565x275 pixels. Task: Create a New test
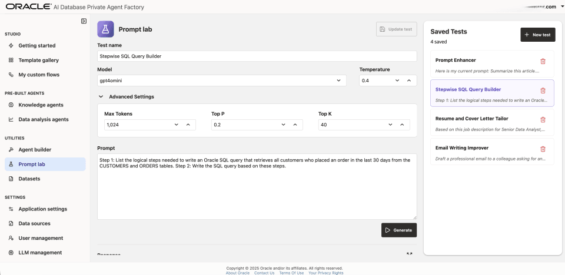pyautogui.click(x=537, y=35)
